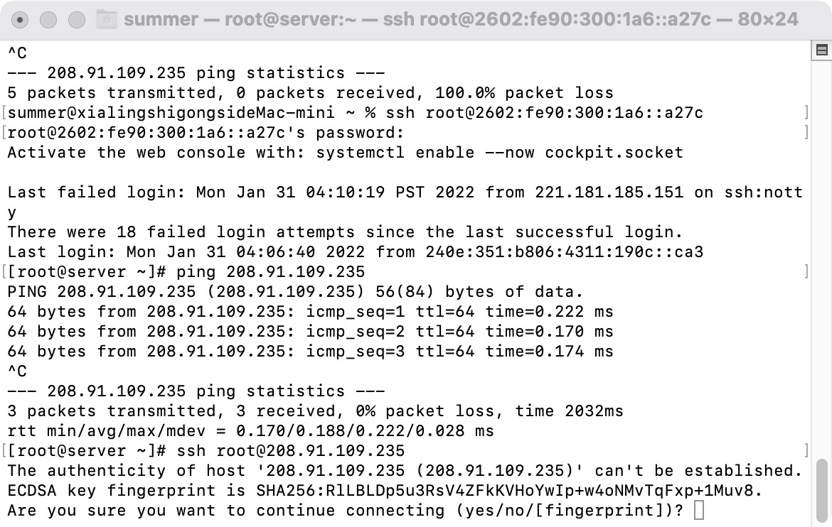Click the 'rtt min/avg/max/mdev' statistics line
Viewport: 832px width, 527px height.
coord(250,431)
